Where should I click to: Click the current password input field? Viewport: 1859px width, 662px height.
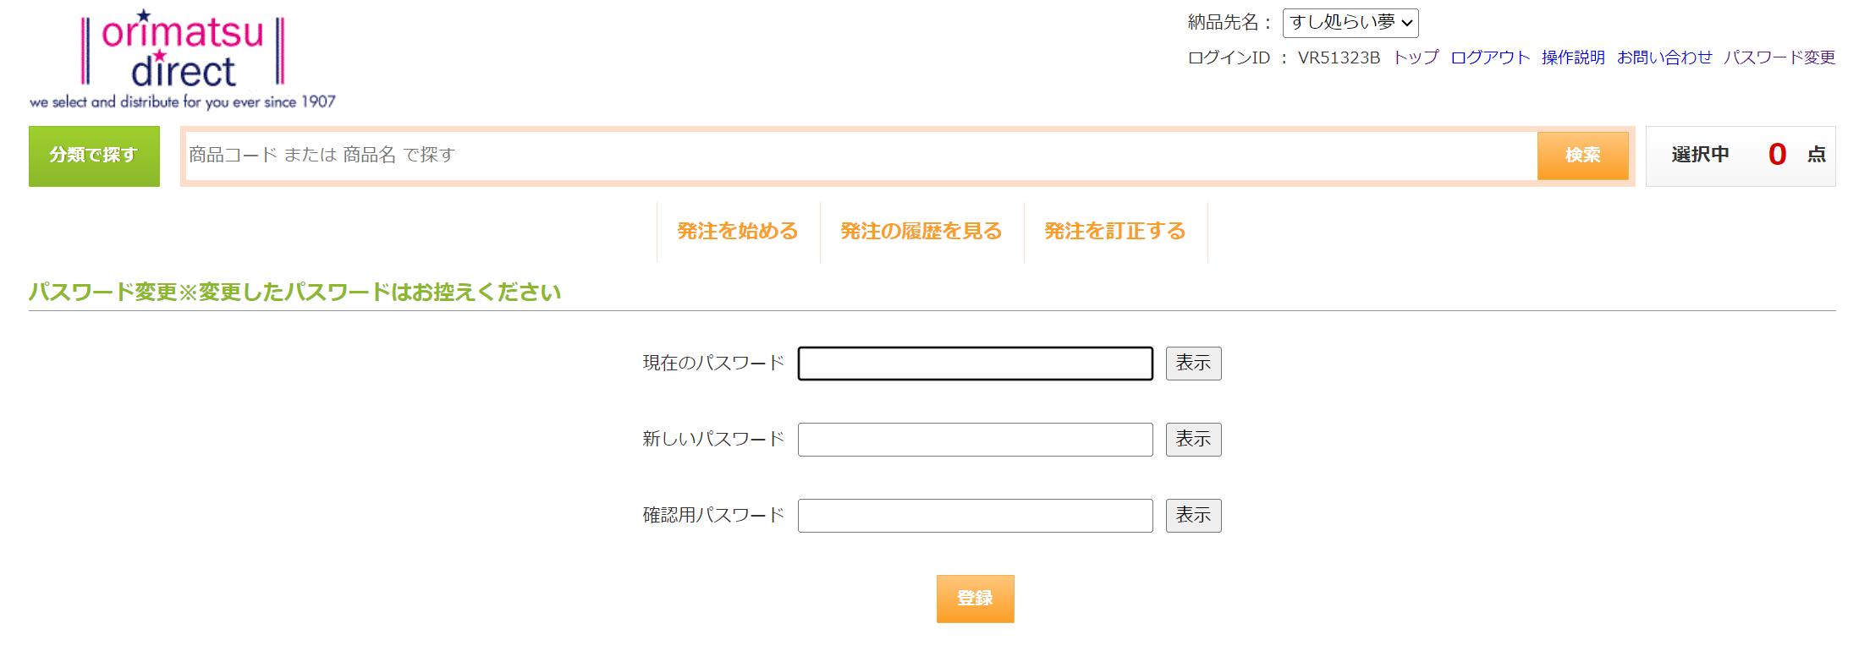coord(975,364)
